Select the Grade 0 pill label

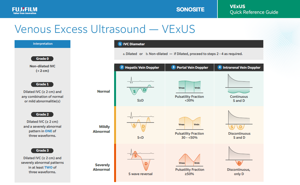coord(42,59)
